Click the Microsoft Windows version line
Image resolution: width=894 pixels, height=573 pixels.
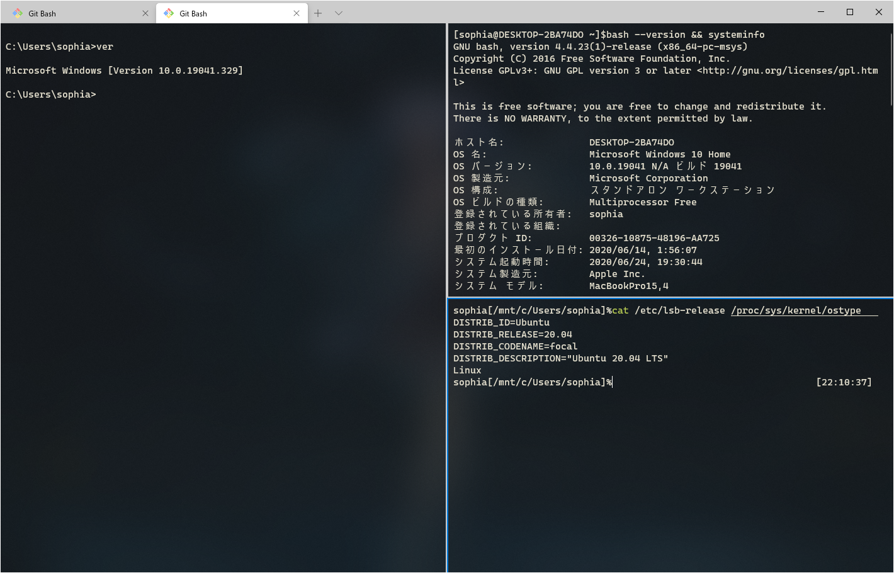124,70
